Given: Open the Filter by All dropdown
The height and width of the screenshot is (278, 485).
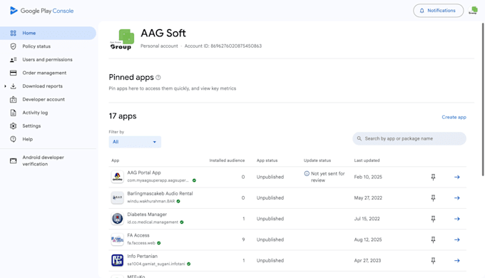Looking at the screenshot, I should (135, 142).
